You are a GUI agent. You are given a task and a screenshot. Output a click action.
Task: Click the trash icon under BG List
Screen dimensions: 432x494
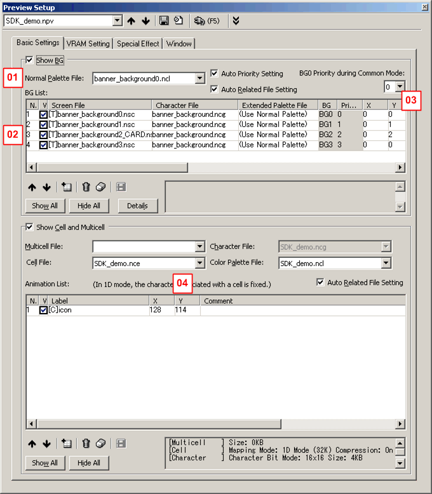(x=86, y=187)
